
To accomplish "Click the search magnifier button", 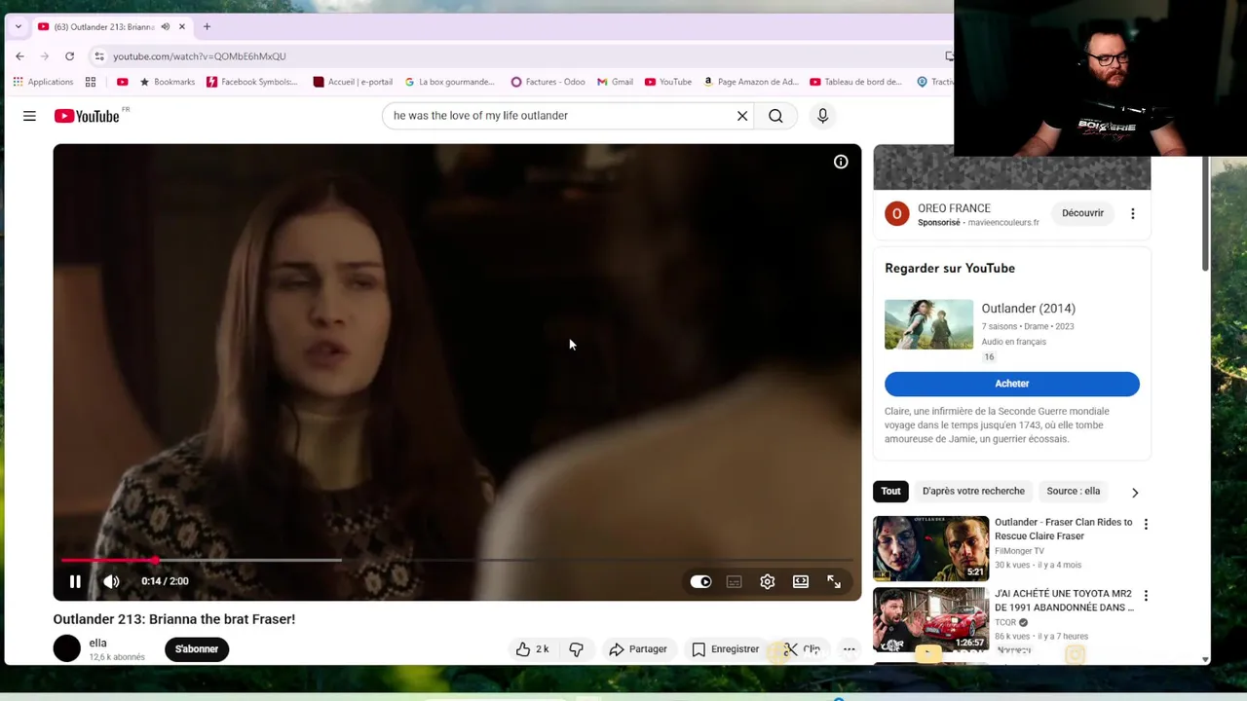I will [x=775, y=116].
